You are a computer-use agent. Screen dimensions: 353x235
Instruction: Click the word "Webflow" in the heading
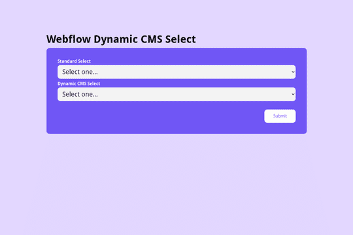[x=69, y=39]
